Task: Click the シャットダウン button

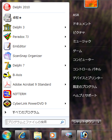Action: (83, 122)
